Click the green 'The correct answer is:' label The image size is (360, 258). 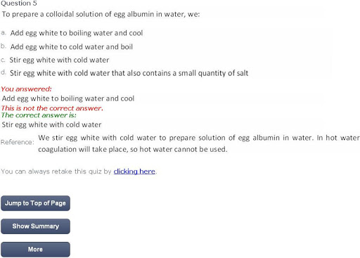(x=39, y=115)
